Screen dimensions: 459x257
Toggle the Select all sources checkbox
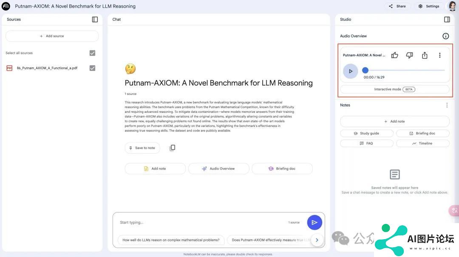click(92, 53)
